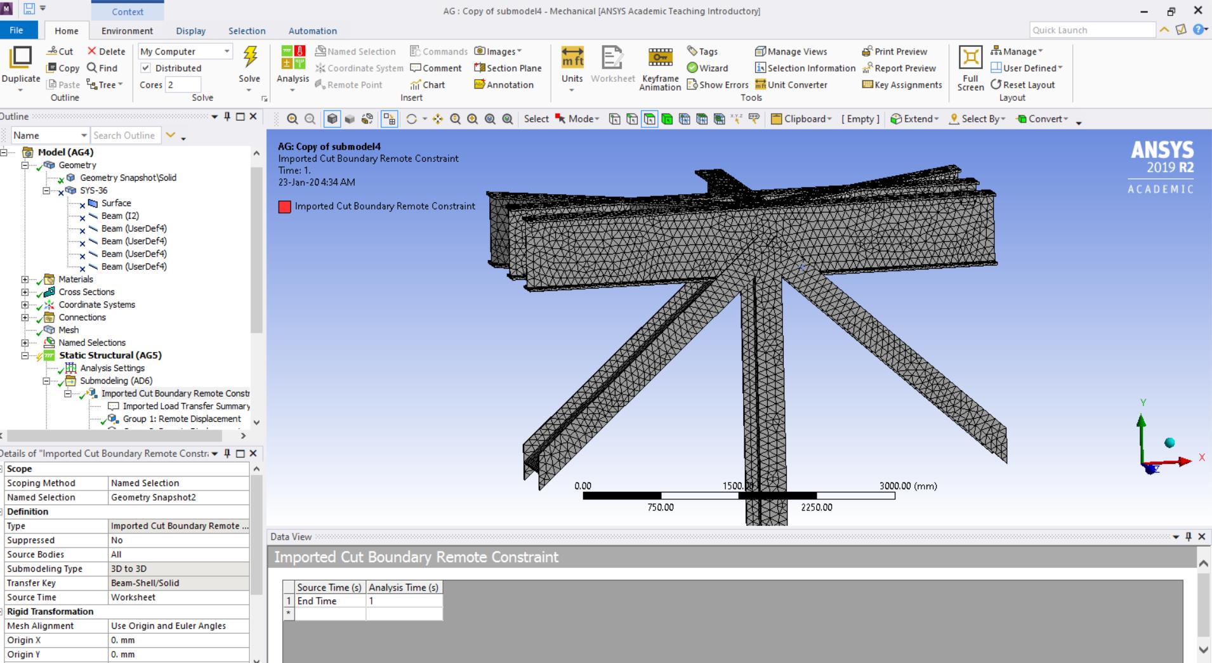Open the Unit Converter tool
This screenshot has width=1212, height=663.
tap(791, 84)
